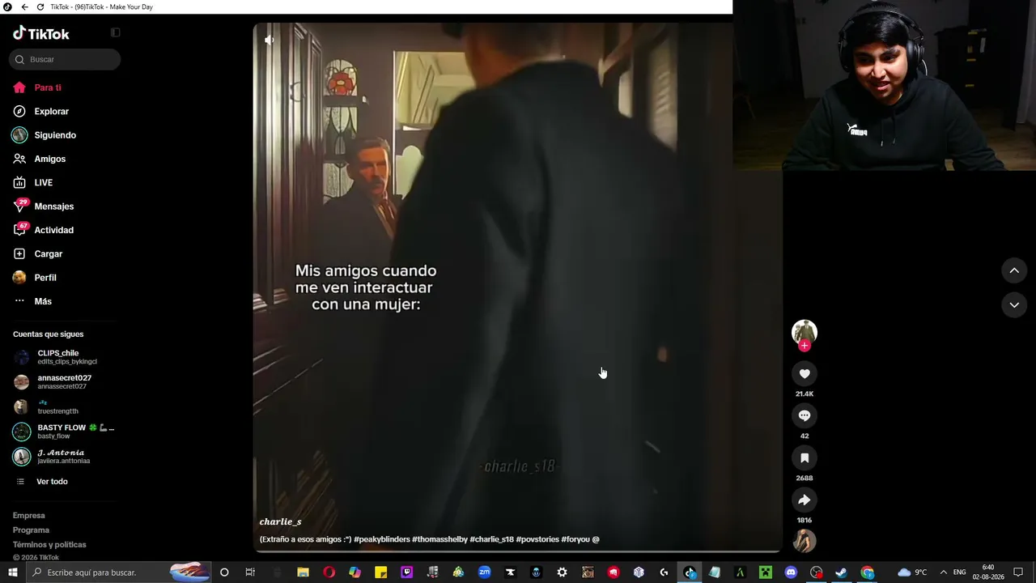Open the spinning sound disc thumbnail
The image size is (1036, 583).
805,540
